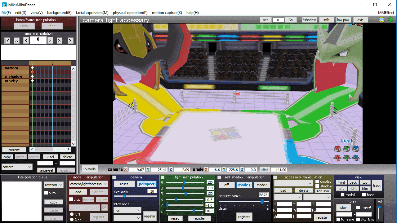This screenshot has height=223, width=397.
Task: Go to previous keyframe (.<) button
Action: [x=17, y=41]
